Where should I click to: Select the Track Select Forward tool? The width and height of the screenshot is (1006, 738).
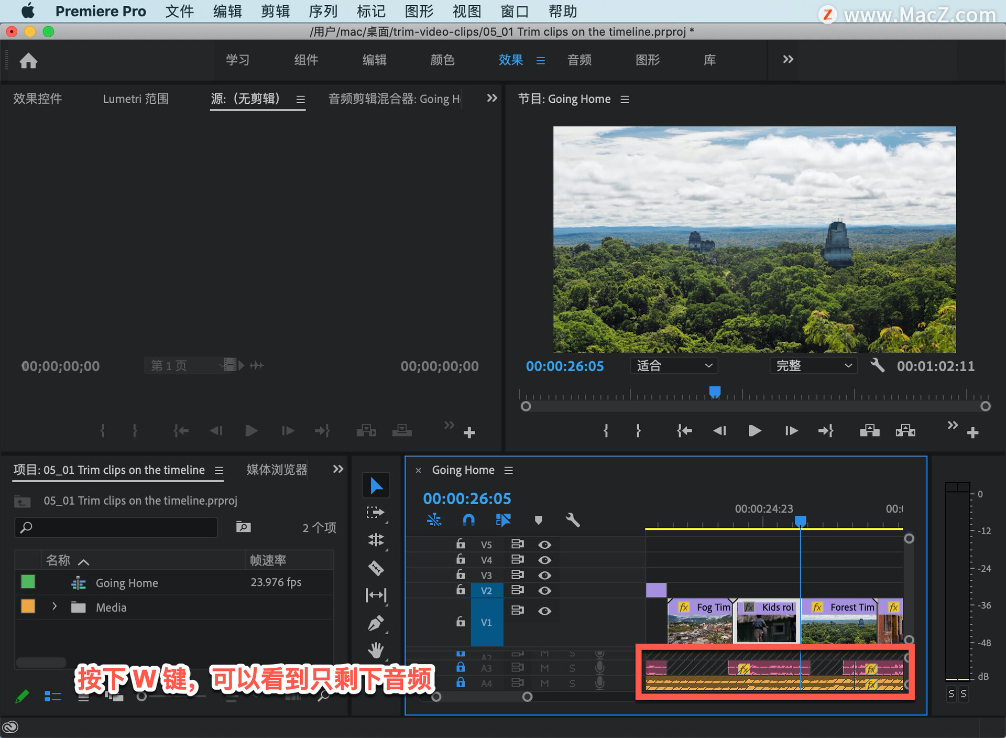(376, 512)
